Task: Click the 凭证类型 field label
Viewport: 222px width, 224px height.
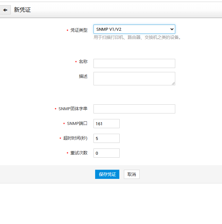Action: click(x=79, y=30)
